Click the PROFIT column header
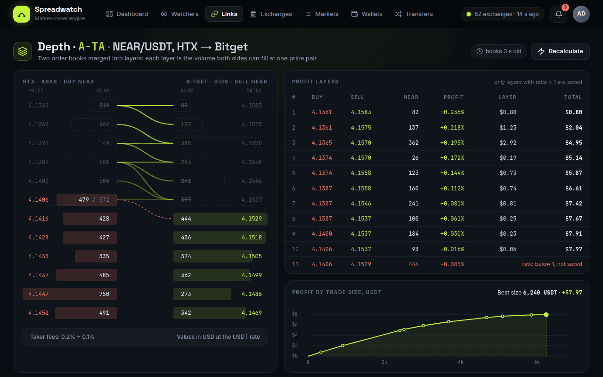The width and height of the screenshot is (603, 377). pyautogui.click(x=454, y=97)
